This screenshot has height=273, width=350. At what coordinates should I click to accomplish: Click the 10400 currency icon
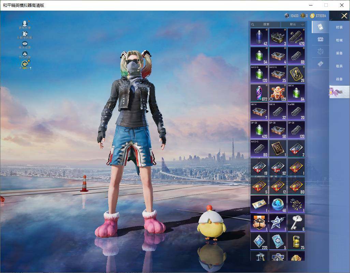click(287, 16)
